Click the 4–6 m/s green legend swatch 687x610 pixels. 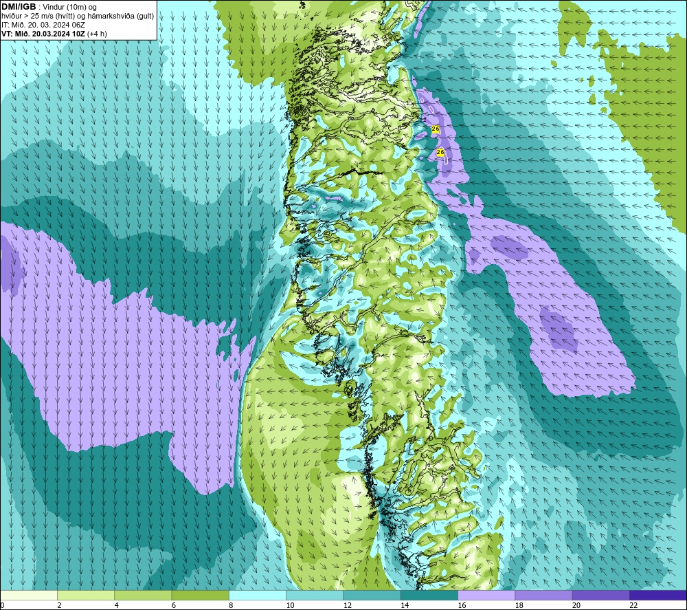click(144, 595)
